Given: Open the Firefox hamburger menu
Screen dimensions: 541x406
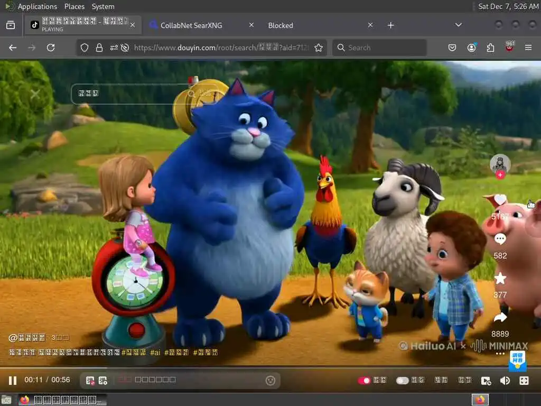Looking at the screenshot, I should (528, 48).
